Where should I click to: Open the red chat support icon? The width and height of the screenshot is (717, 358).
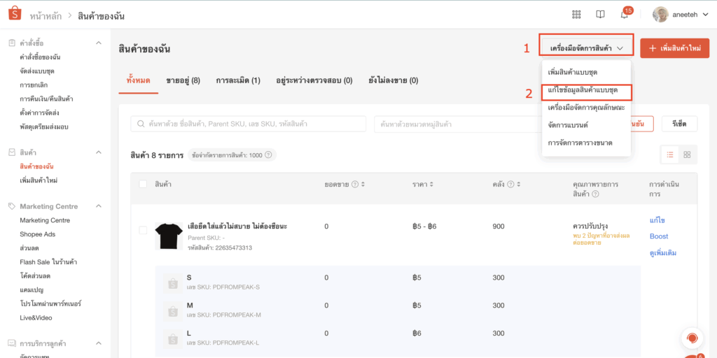[692, 338]
